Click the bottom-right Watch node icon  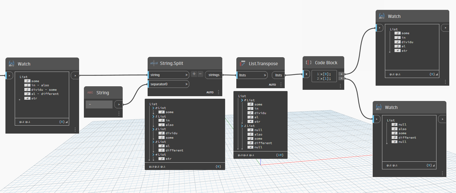pyautogui.click(x=379, y=107)
